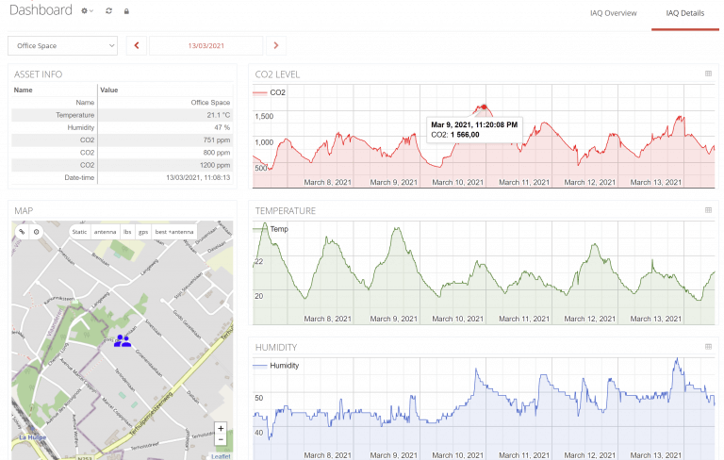Select the 47 % humidity value

(222, 127)
